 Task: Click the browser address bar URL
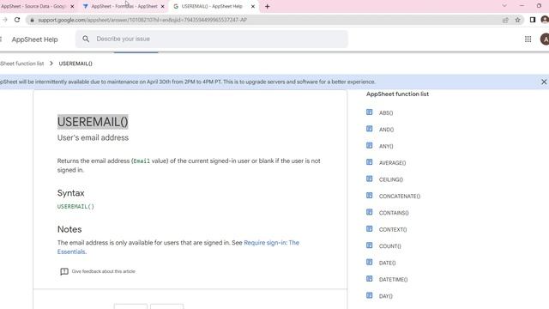[x=142, y=20]
